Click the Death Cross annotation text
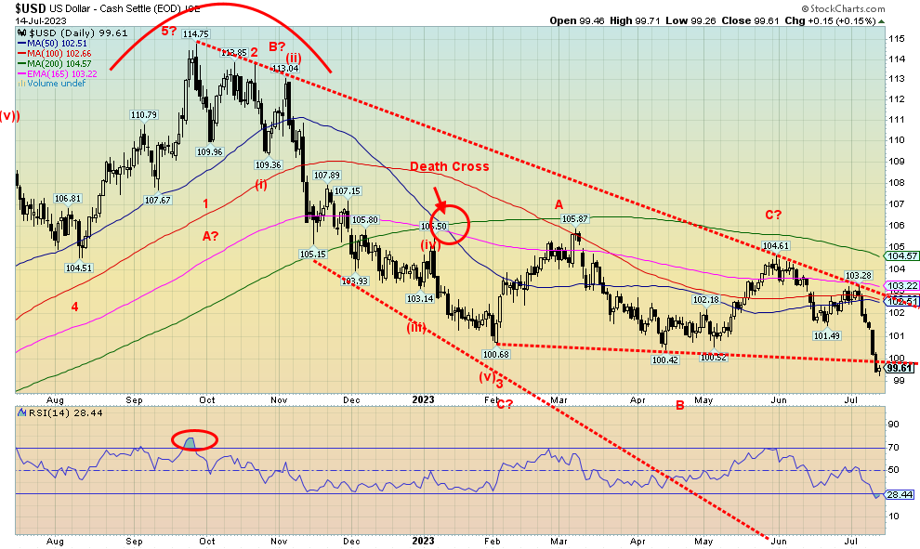The width and height of the screenshot is (920, 549). click(x=451, y=166)
